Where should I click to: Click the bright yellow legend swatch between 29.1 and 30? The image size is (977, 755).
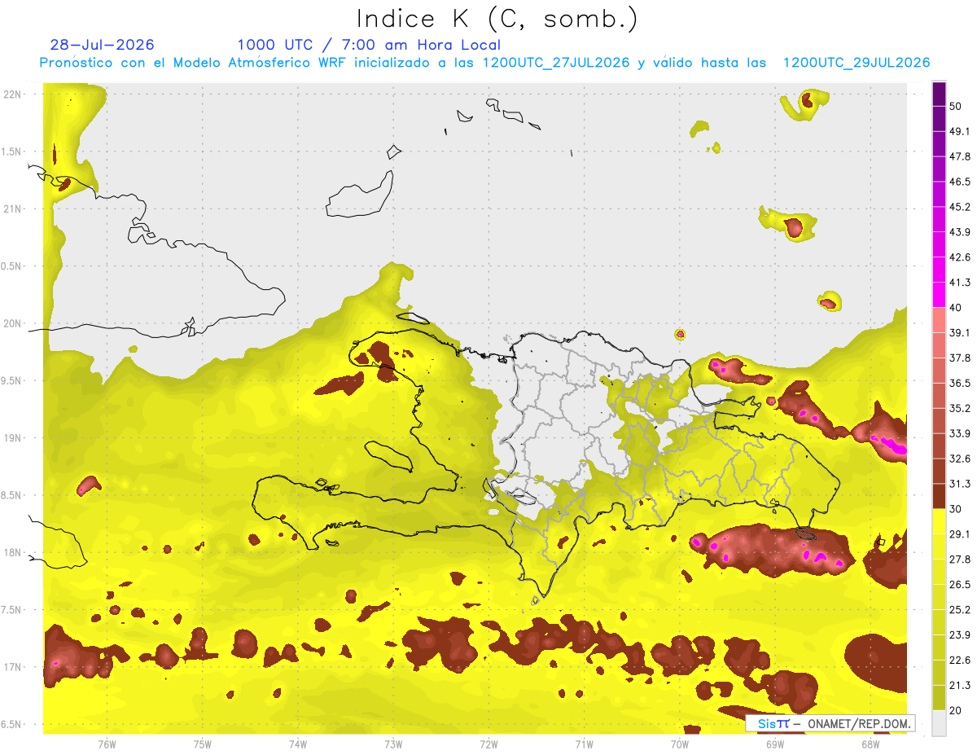point(940,522)
